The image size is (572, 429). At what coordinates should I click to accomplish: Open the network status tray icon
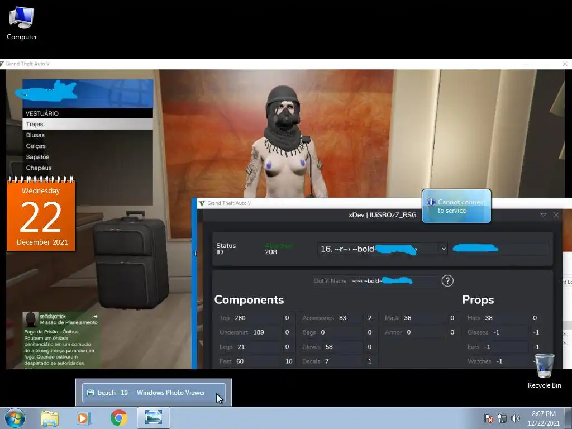coord(502,418)
